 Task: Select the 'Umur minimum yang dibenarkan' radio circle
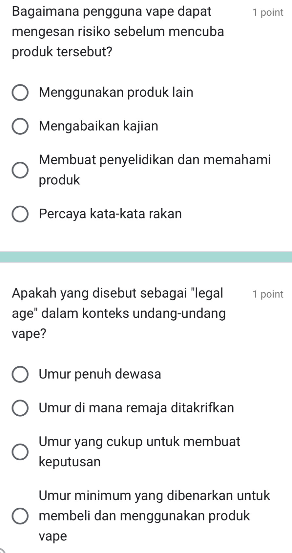pos(20,516)
